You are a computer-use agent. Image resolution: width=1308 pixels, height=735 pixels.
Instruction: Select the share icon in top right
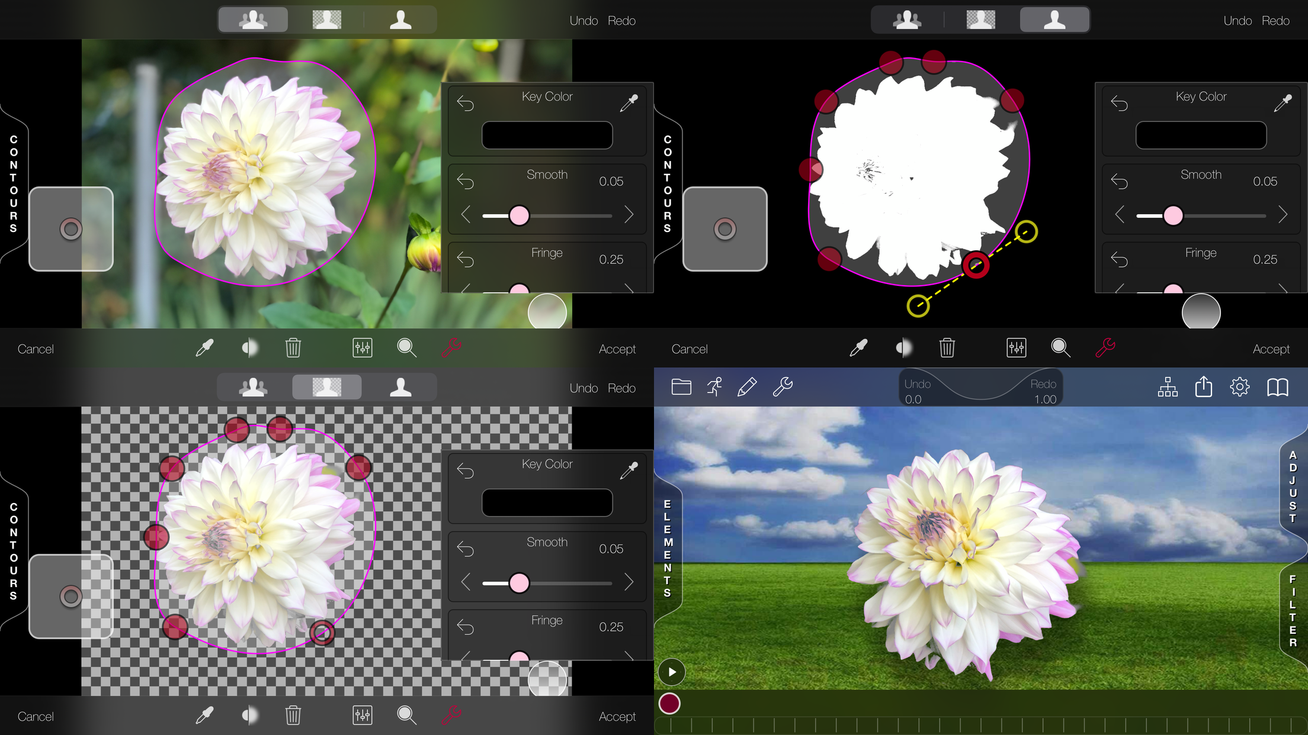coord(1204,387)
